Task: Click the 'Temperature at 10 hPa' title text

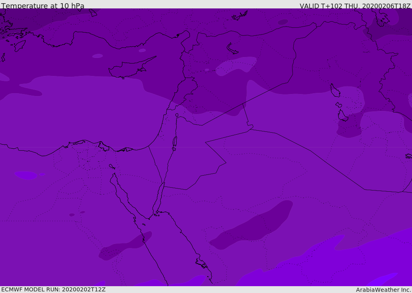Action: click(43, 6)
